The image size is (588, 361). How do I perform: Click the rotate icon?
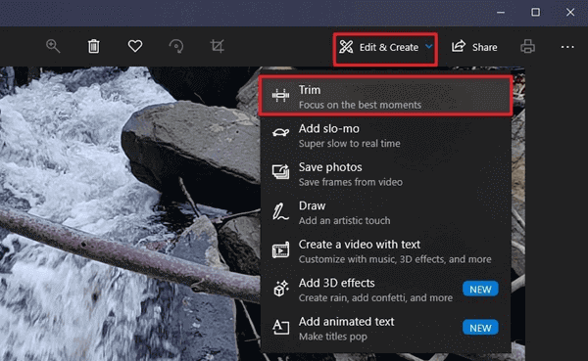[176, 47]
